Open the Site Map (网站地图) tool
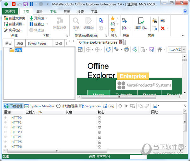Screen dimensions: 190x161 [x=60, y=23]
